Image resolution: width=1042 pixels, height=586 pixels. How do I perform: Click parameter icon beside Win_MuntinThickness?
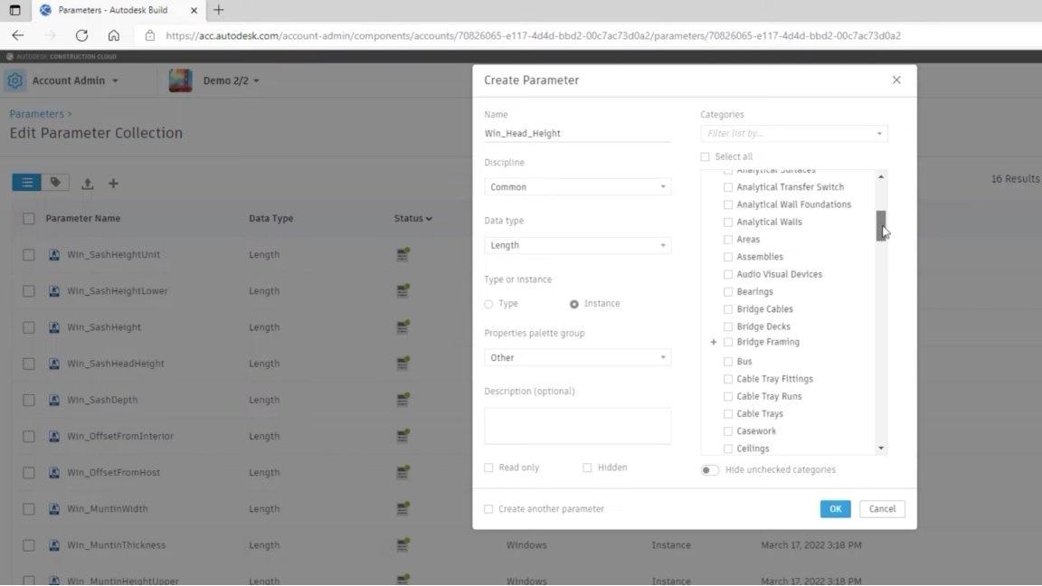(54, 544)
